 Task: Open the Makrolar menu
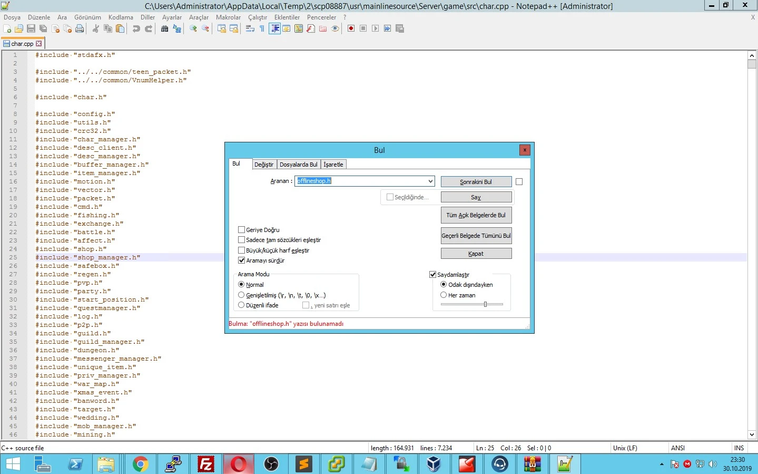click(x=228, y=17)
